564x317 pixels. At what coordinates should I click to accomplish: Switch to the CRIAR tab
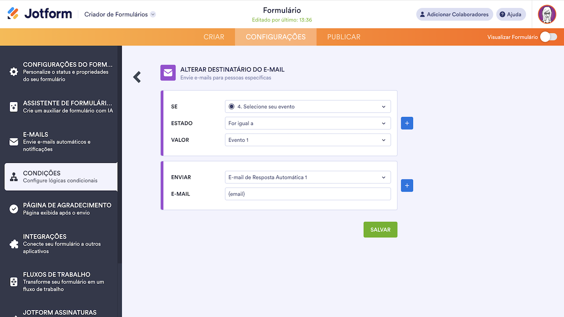(214, 37)
